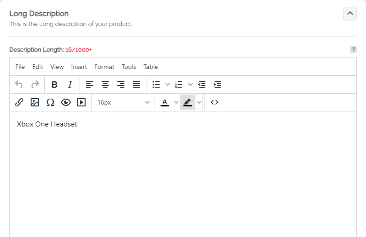Toggle the preview eye icon
The width and height of the screenshot is (366, 237).
[x=66, y=102]
